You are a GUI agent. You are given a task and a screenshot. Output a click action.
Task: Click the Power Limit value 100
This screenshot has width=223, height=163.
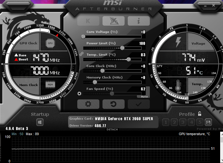click(142, 43)
